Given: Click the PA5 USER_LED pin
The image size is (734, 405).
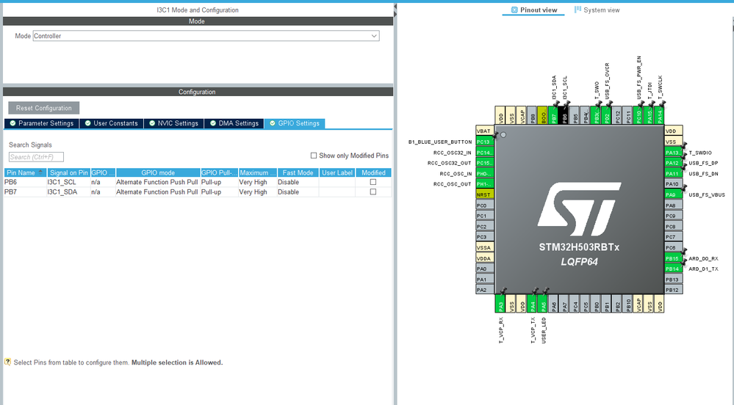Looking at the screenshot, I should click(x=544, y=304).
